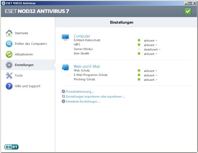Toggle the E-Mail-Programm-Schutz green status dot

[139, 75]
